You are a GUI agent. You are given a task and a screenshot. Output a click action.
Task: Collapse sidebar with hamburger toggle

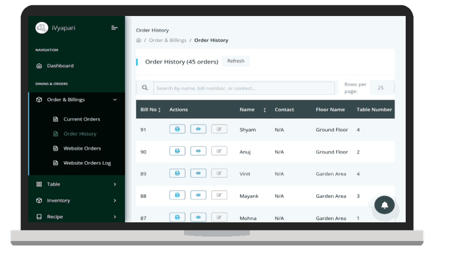(x=114, y=28)
